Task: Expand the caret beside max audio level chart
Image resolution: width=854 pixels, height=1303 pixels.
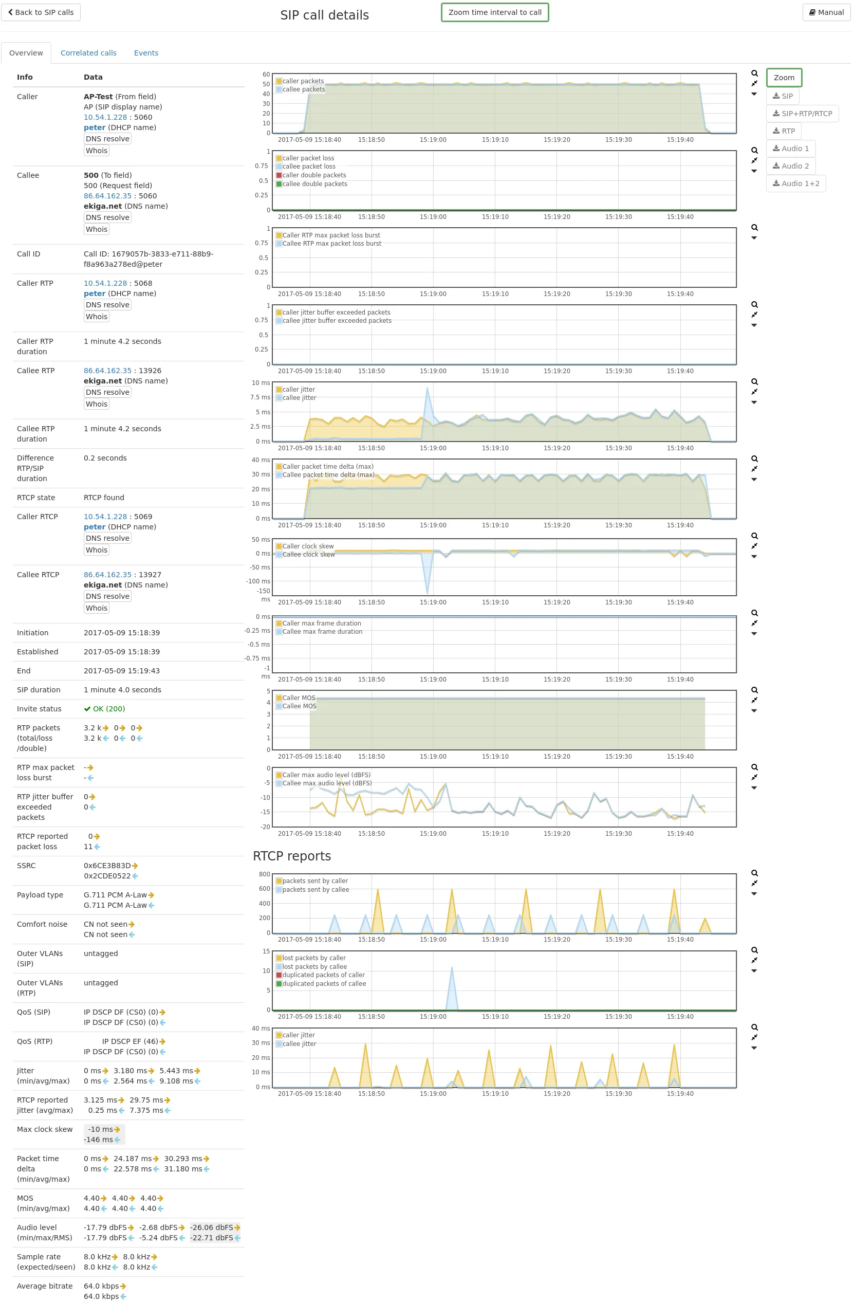Action: point(754,788)
